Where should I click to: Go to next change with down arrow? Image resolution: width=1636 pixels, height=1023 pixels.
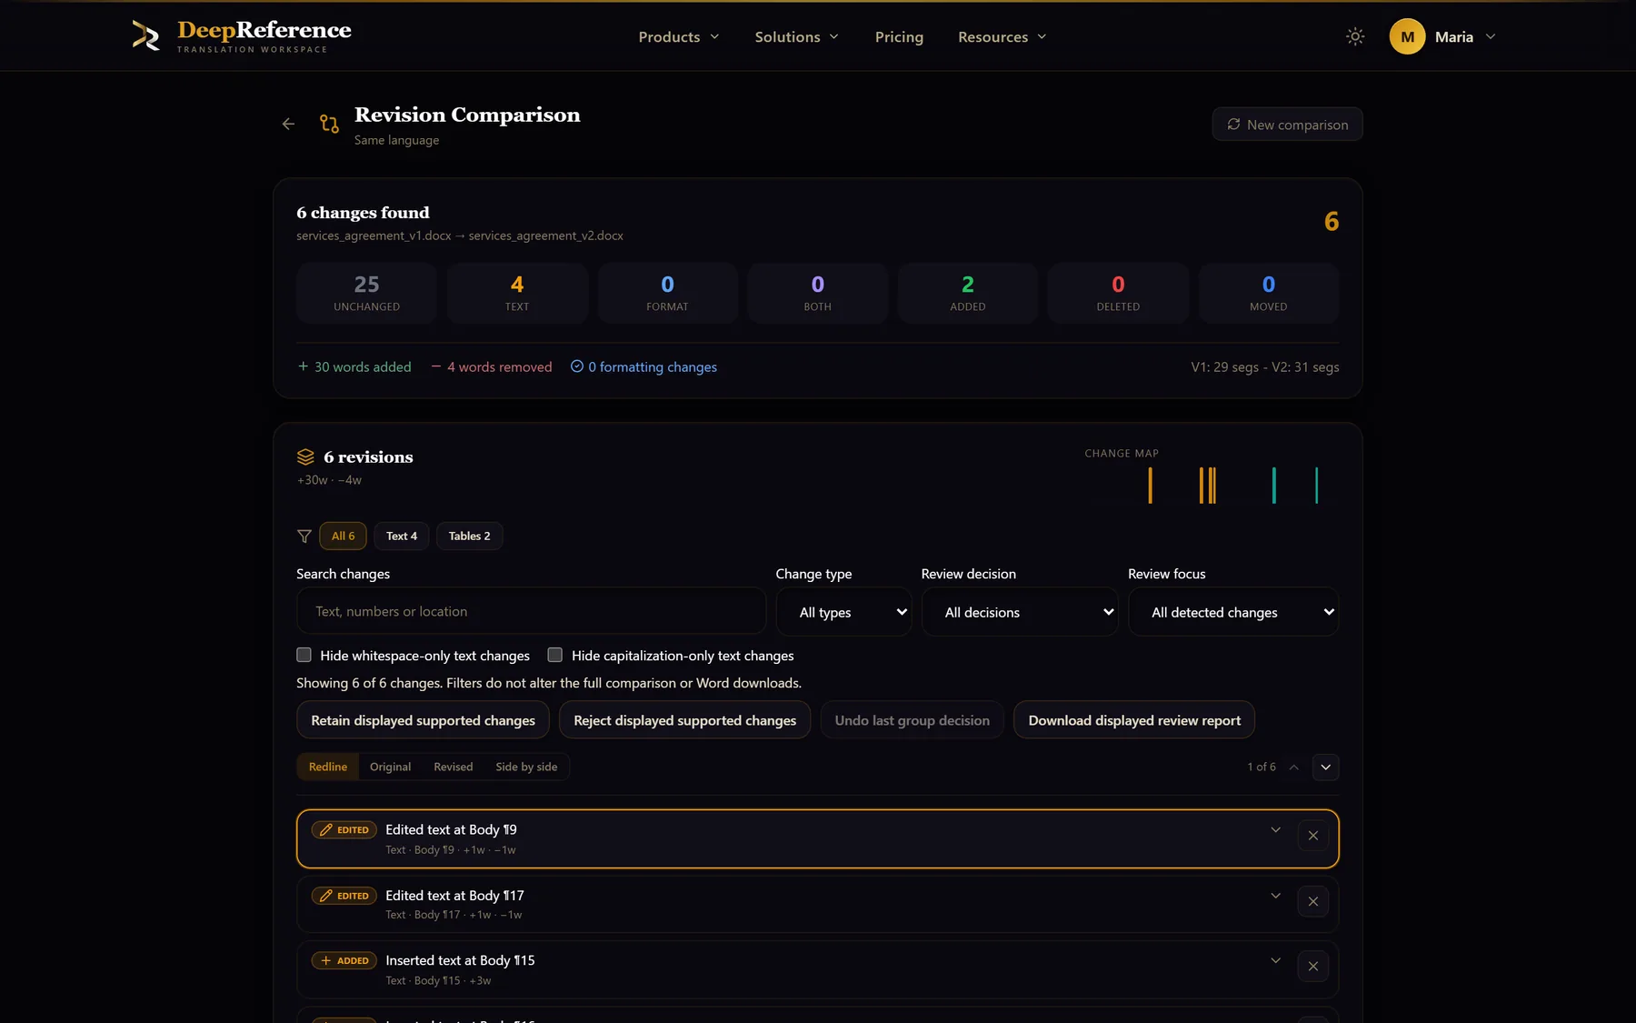[x=1326, y=767]
